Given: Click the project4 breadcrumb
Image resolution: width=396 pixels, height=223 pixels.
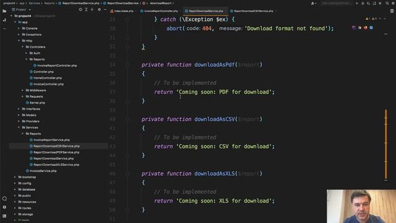Looking at the screenshot, I should (x=9, y=3).
